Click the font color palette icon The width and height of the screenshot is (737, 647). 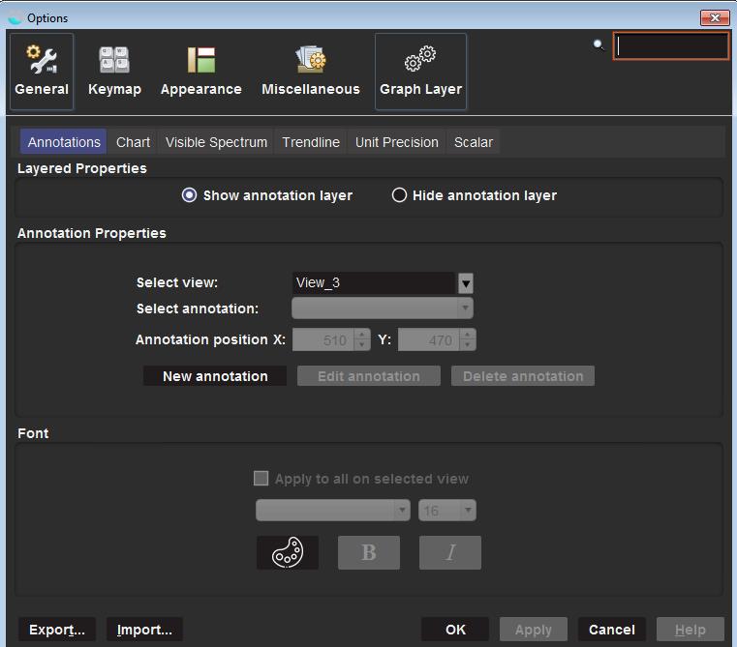tap(288, 552)
